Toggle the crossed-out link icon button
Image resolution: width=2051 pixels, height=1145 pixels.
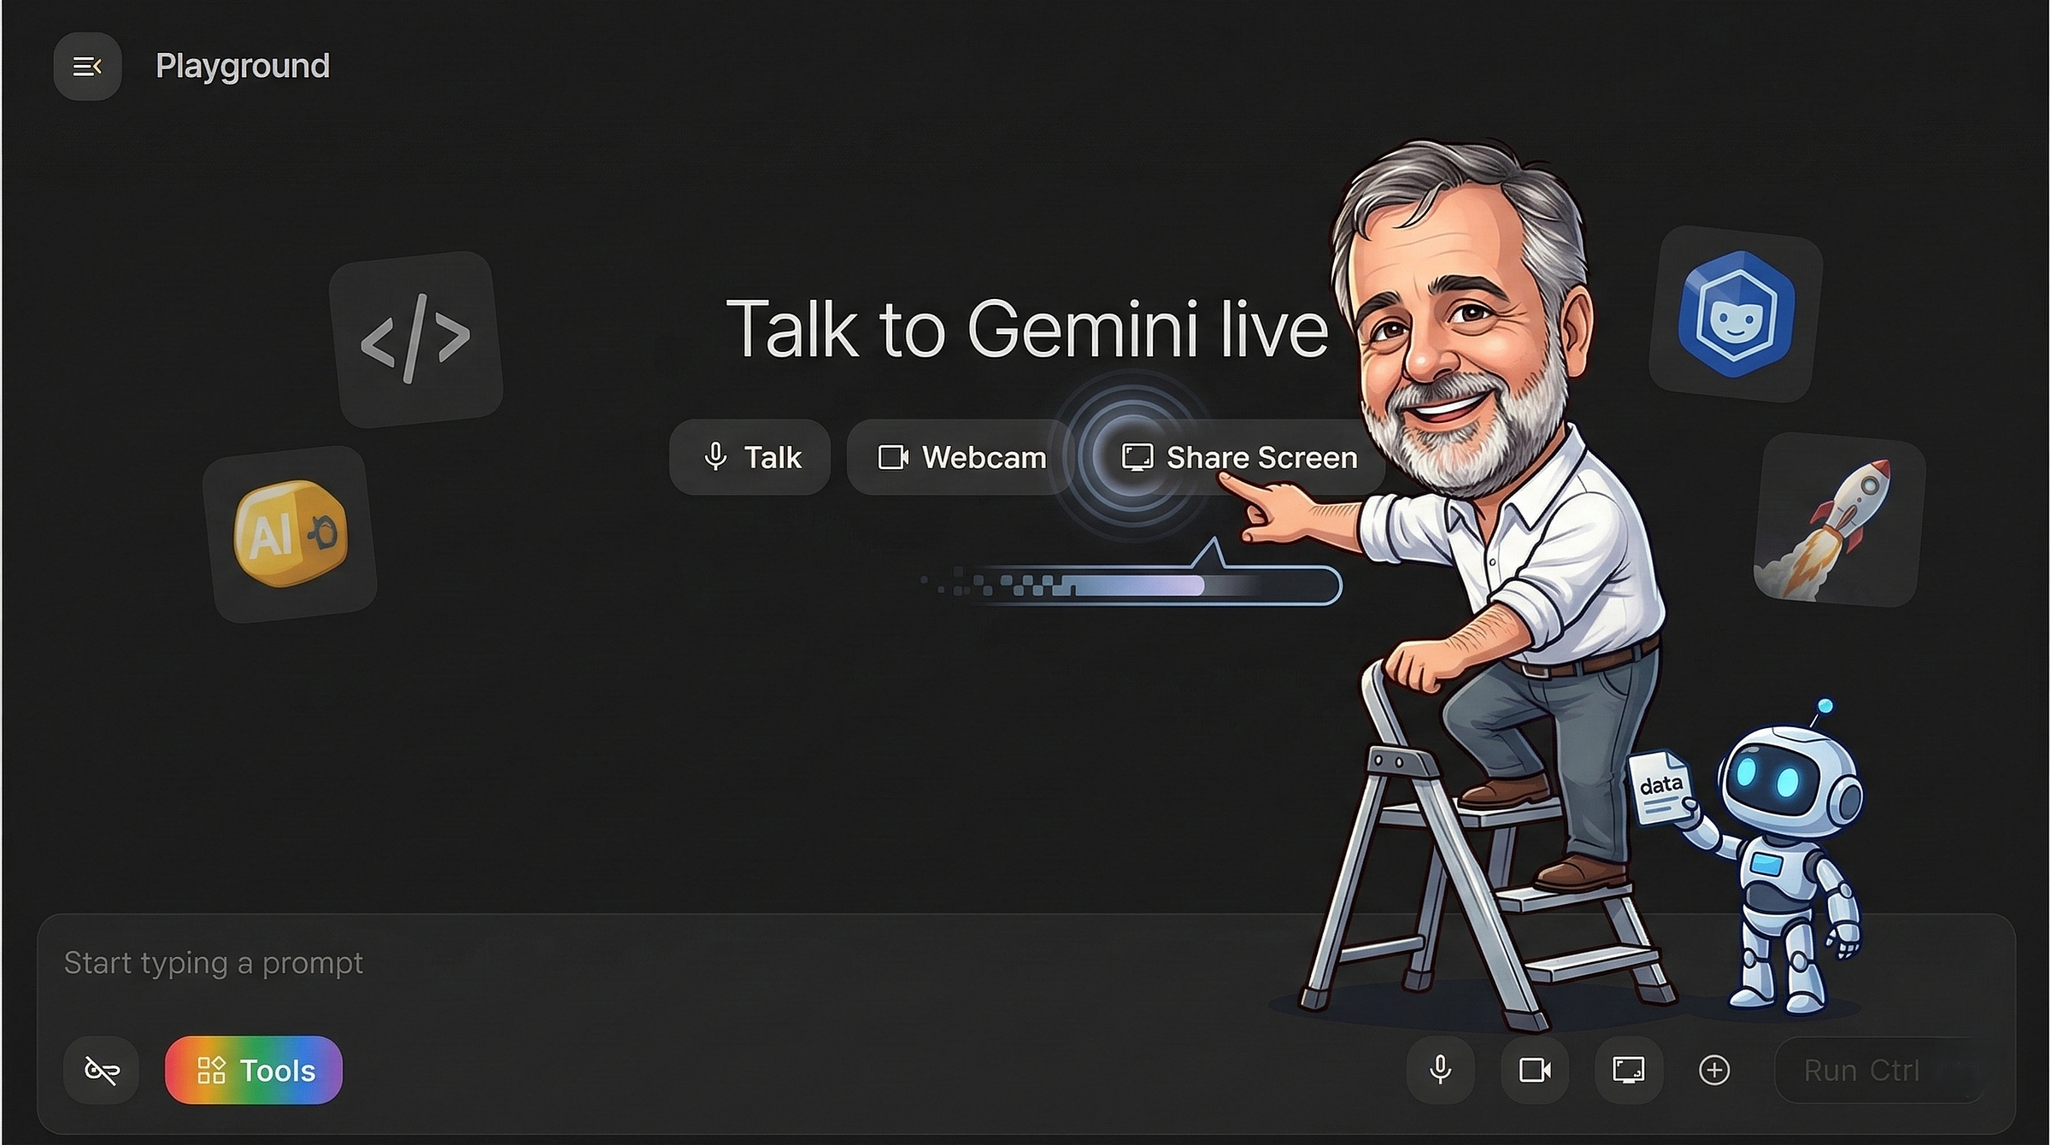tap(102, 1070)
